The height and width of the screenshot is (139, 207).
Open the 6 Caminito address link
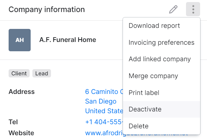(104, 92)
